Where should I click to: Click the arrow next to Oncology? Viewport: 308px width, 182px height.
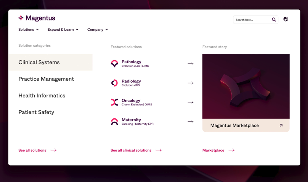tap(191, 102)
